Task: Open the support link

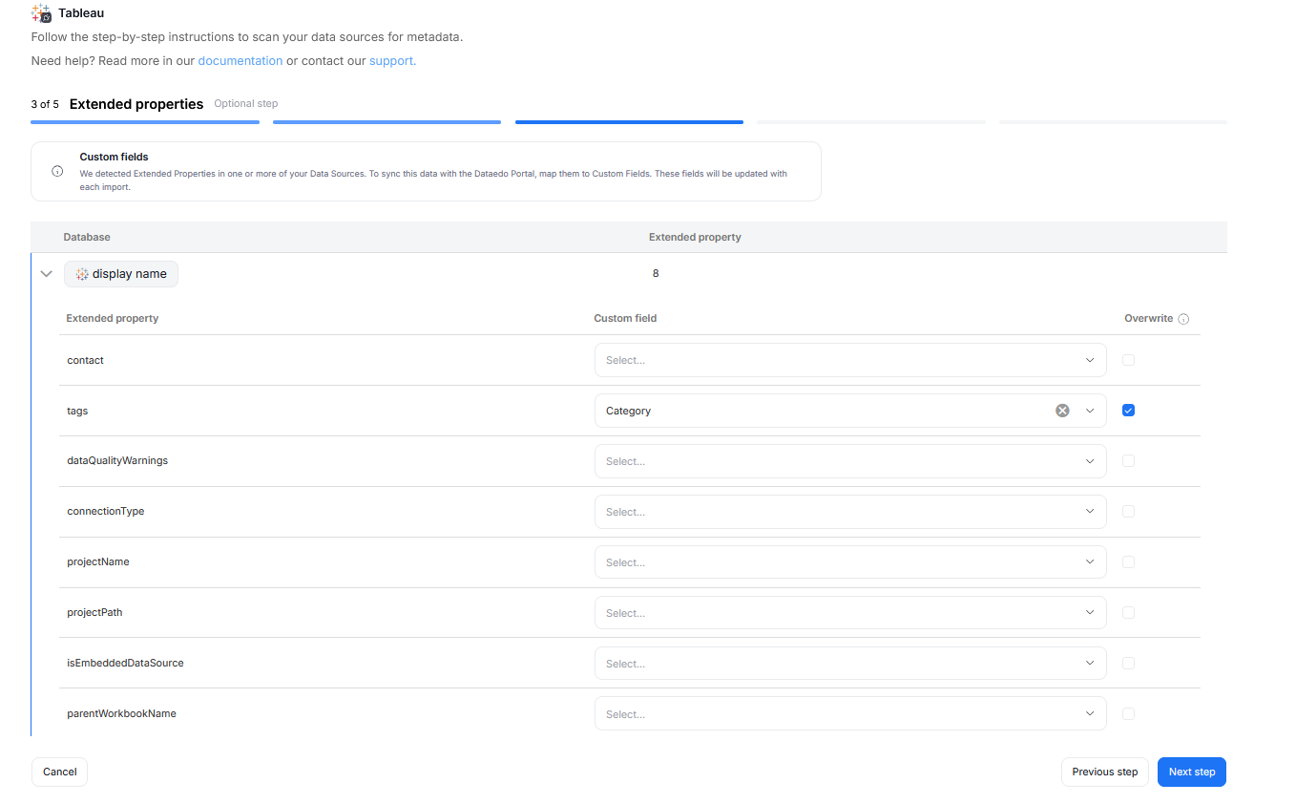Action: (392, 61)
